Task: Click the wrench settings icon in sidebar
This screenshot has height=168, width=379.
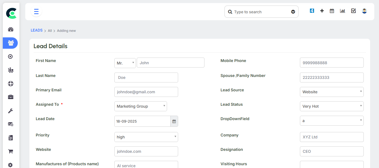Action: [x=10, y=110]
